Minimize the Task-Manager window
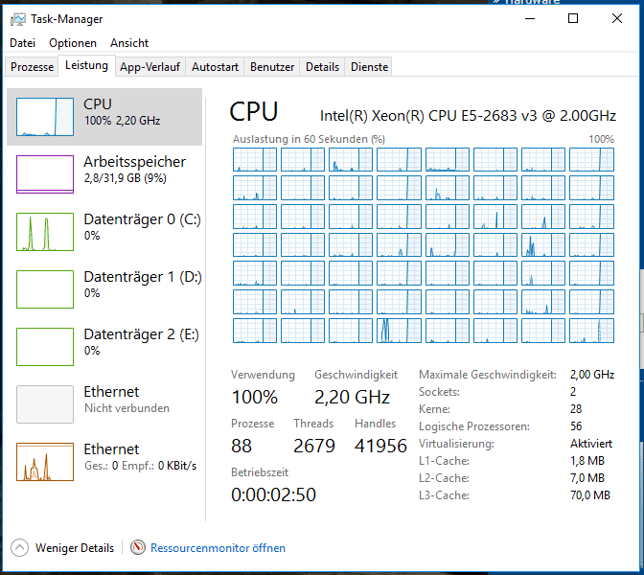 click(x=530, y=18)
